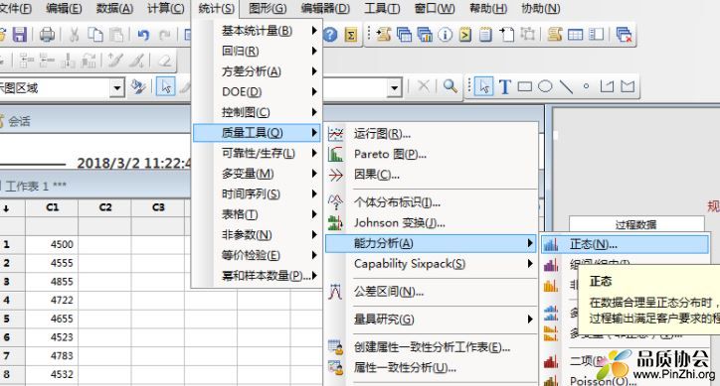The image size is (720, 386).
Task: Select the Rectangle drawing tool
Action: [x=525, y=86]
